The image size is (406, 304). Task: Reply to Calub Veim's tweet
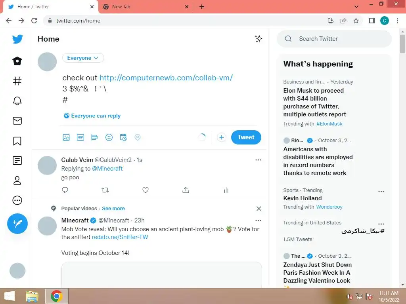(65, 190)
